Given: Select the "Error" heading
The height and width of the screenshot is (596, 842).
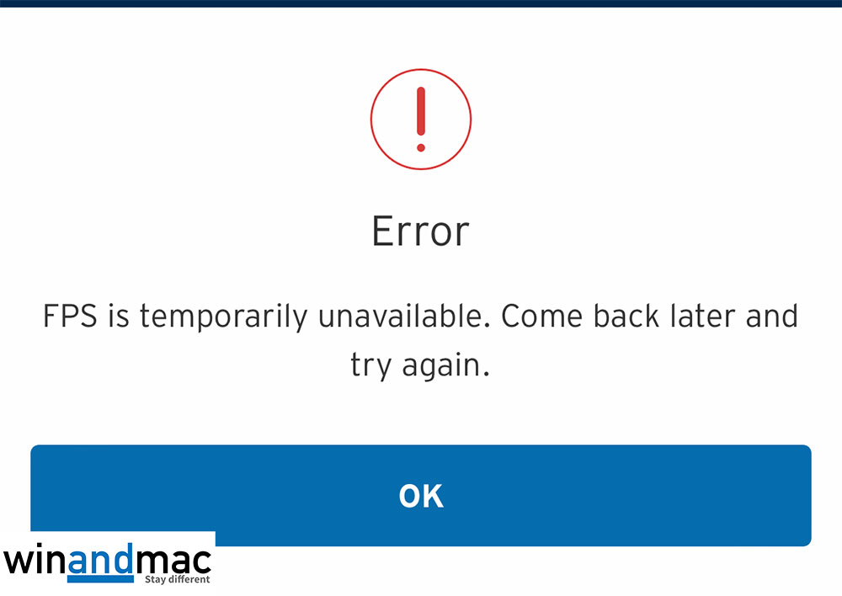Looking at the screenshot, I should [x=420, y=232].
